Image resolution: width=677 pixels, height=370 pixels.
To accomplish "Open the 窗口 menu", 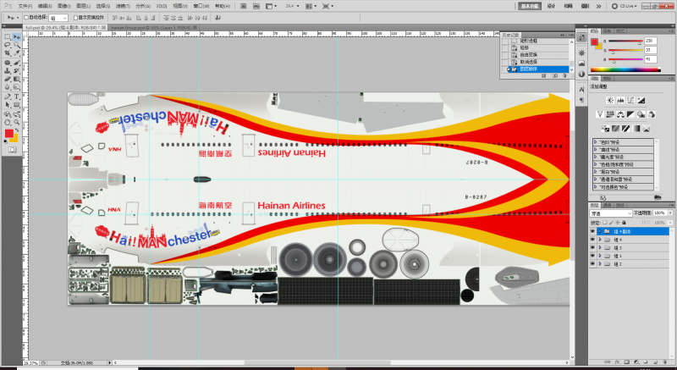I will [201, 6].
